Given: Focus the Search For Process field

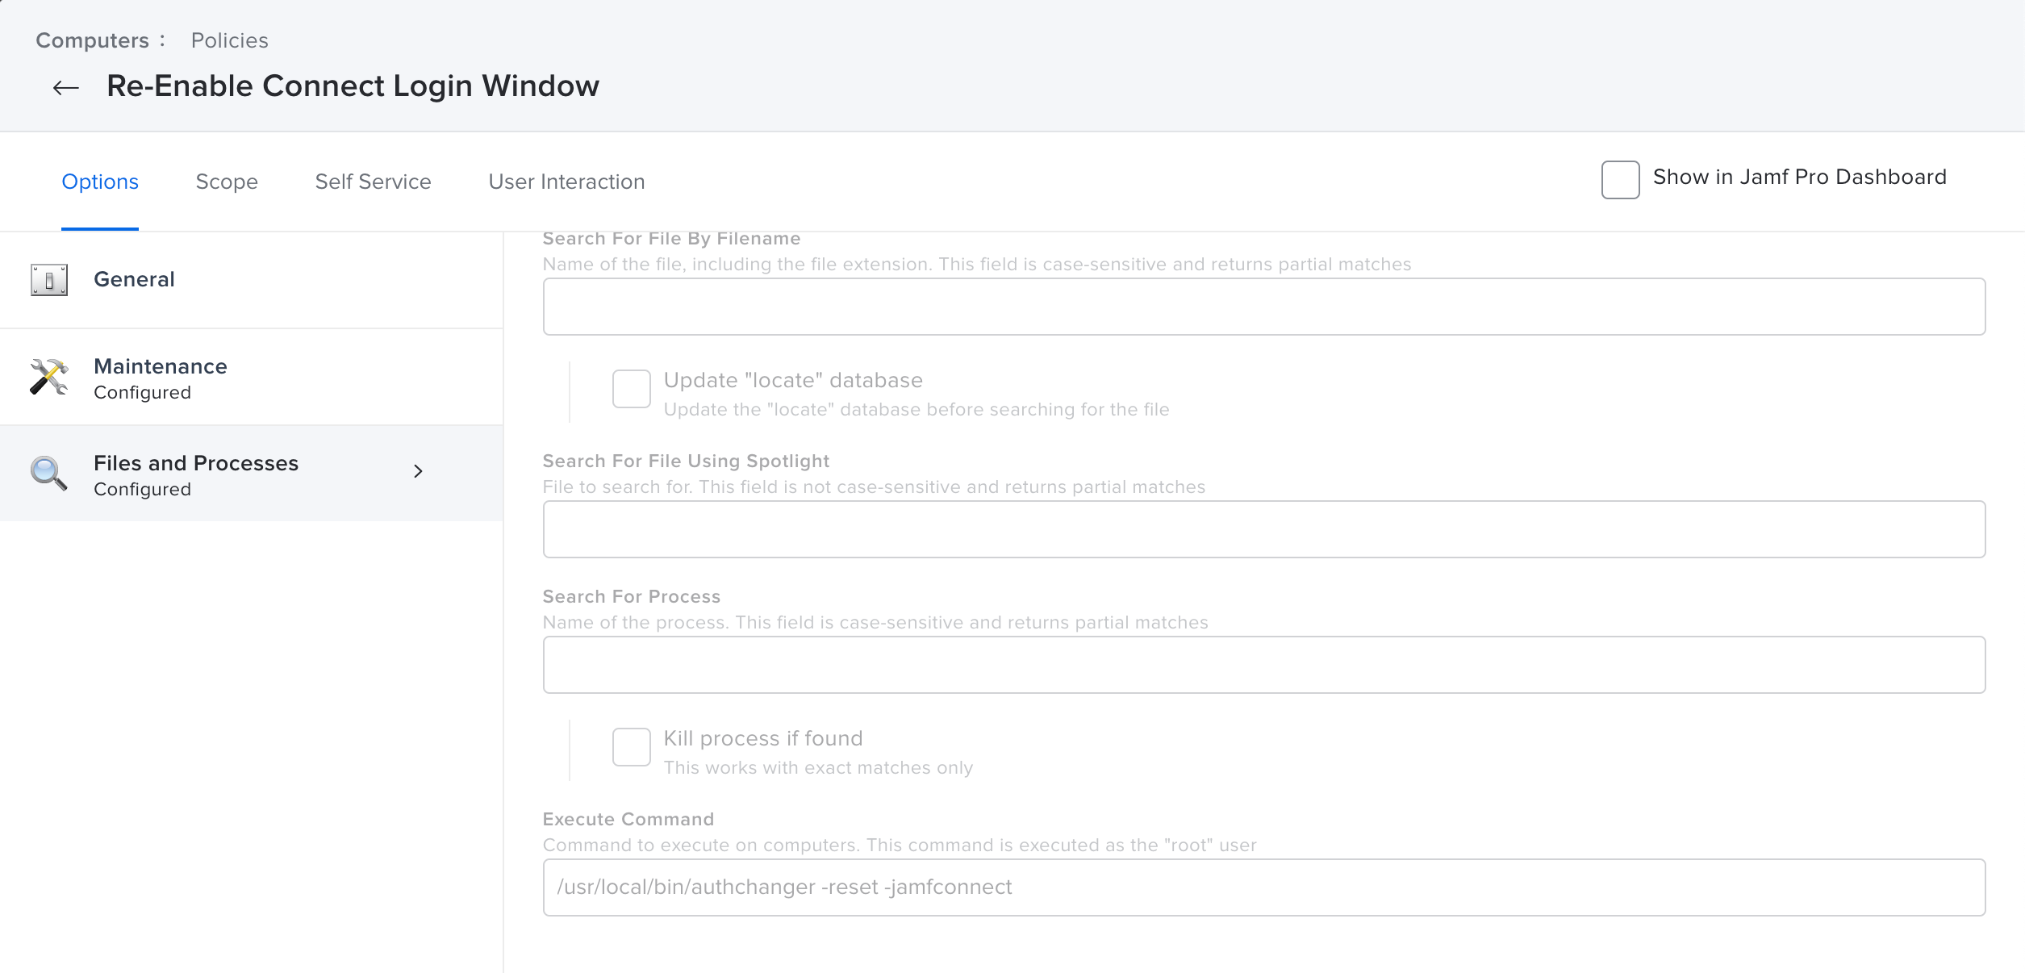Looking at the screenshot, I should [1264, 665].
